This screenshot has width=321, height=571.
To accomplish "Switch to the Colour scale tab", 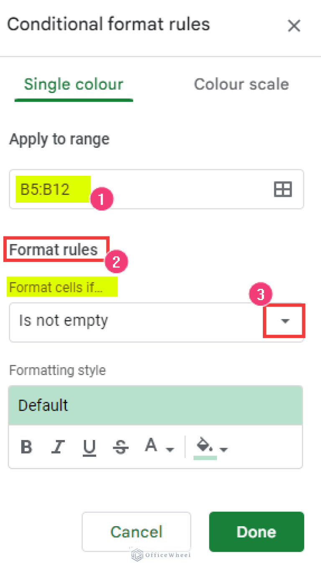I will (x=241, y=84).
